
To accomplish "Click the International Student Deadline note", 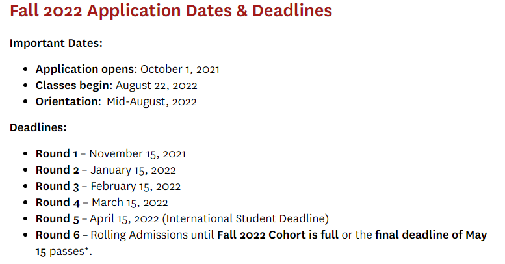I will coord(246,218).
